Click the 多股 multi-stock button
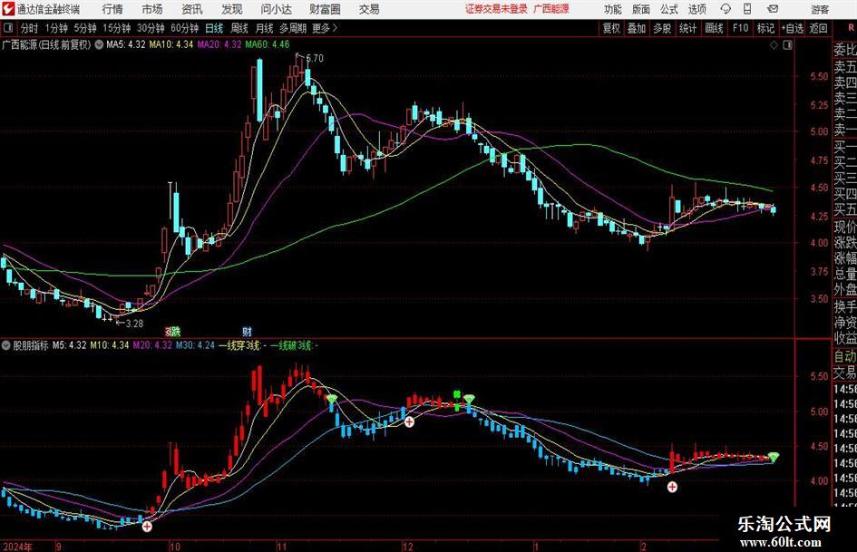This screenshot has height=552, width=857. pos(662,28)
